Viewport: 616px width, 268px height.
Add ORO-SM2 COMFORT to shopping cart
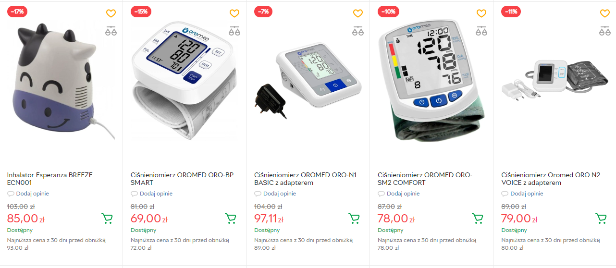point(478,219)
